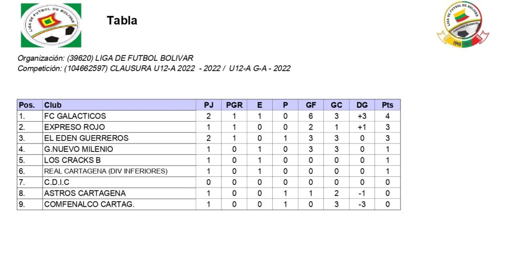Click the PGR column header
This screenshot has width=507, height=278.
tap(234, 105)
